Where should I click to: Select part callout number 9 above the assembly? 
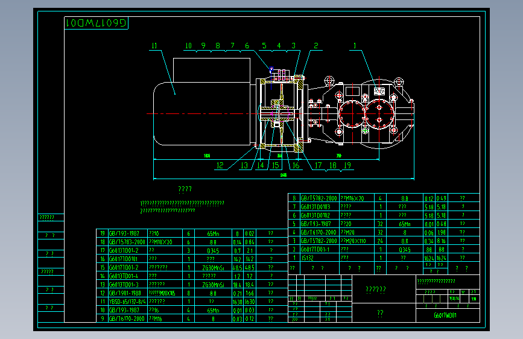[203, 45]
